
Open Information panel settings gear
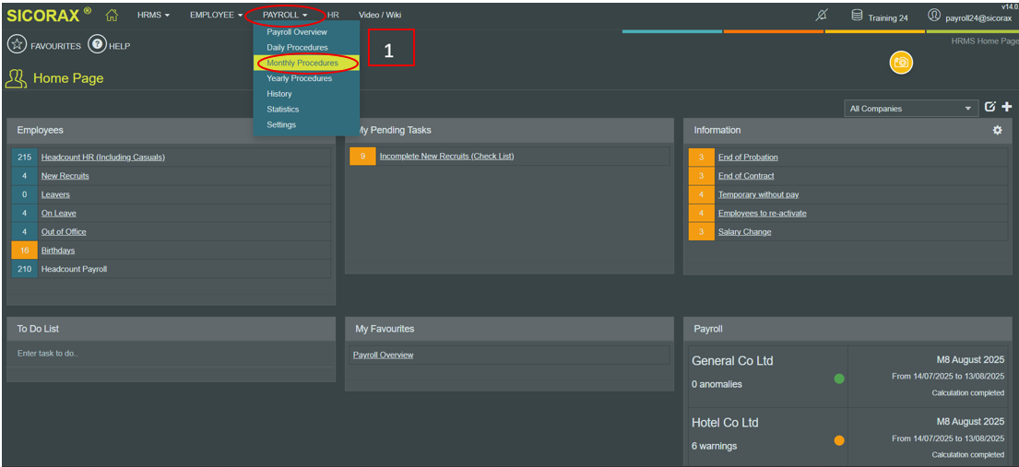point(997,130)
